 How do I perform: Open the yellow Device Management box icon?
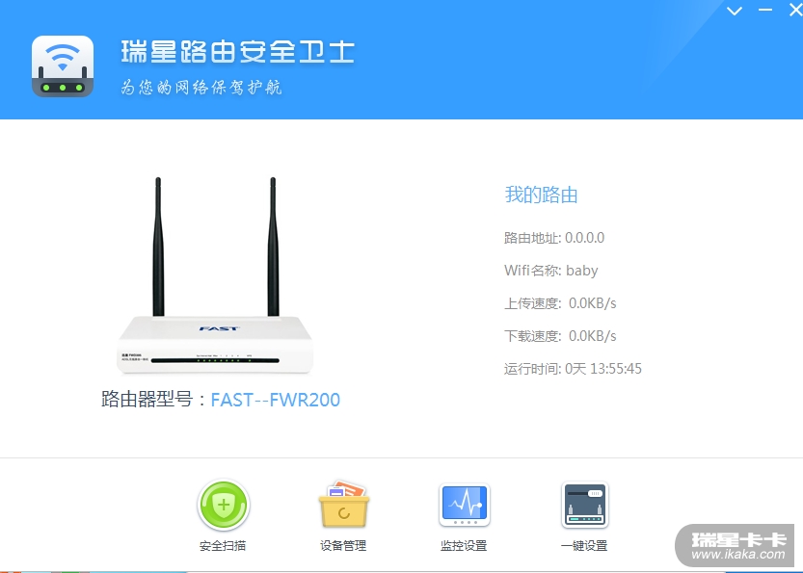pyautogui.click(x=343, y=505)
